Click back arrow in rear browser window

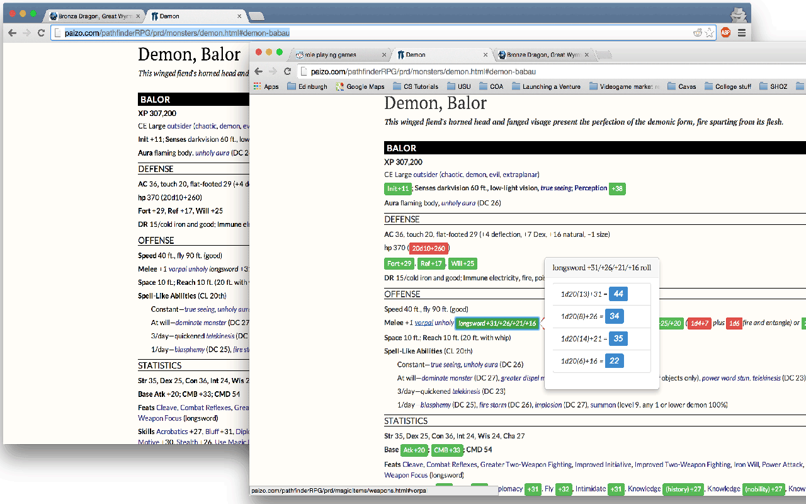pyautogui.click(x=12, y=33)
